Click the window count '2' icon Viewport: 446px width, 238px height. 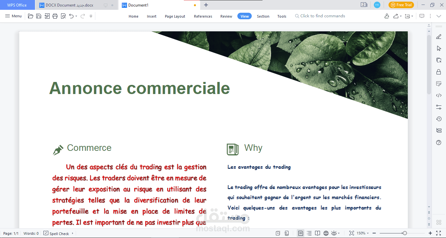point(364,5)
